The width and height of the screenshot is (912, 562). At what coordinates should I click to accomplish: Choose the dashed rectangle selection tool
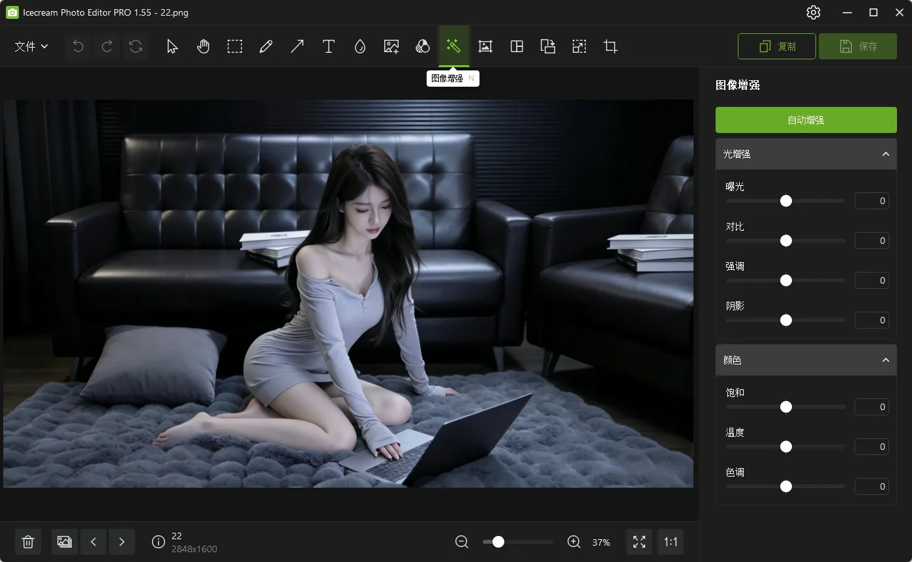[x=235, y=46]
